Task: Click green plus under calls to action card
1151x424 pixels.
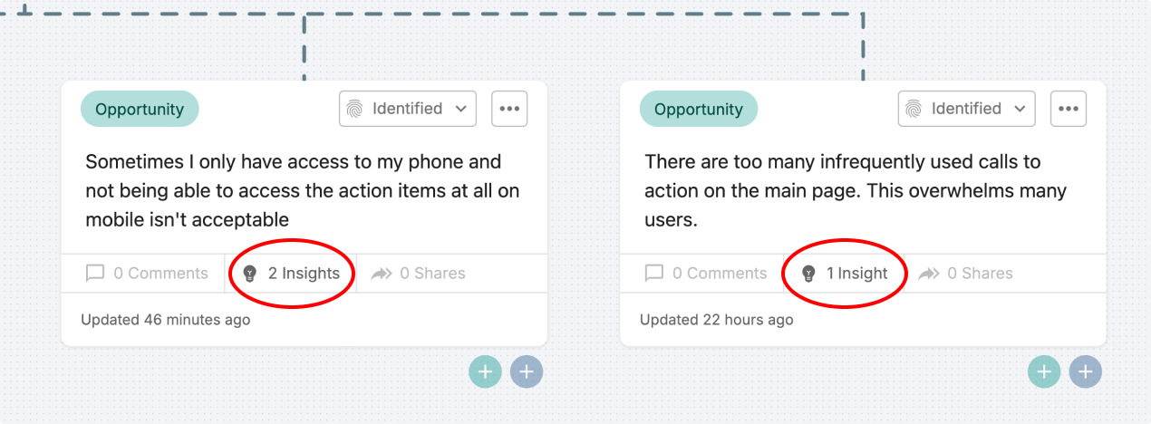Action: (x=1044, y=371)
